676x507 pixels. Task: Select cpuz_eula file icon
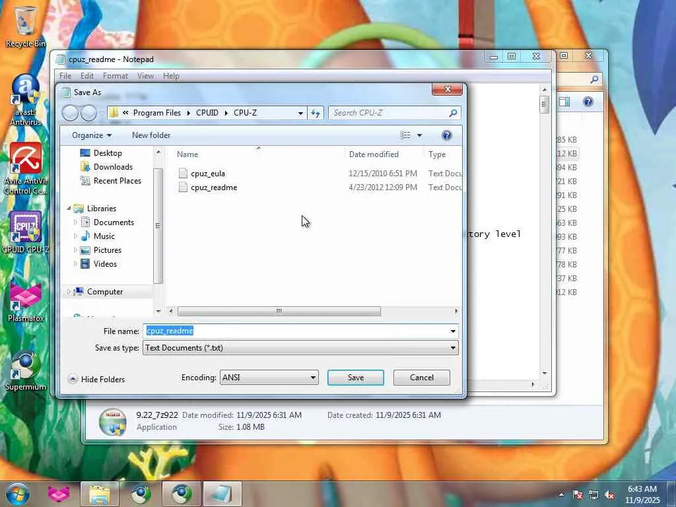tap(183, 174)
